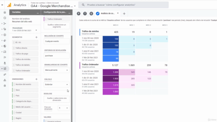Click the Medio del usuario dimension
217x122 pixels.
tap(25, 107)
